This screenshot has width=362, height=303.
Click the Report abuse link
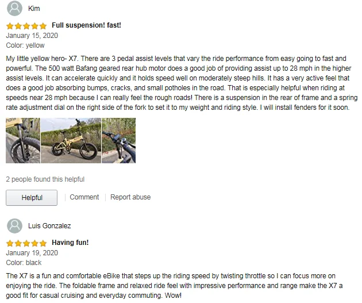coord(130,197)
